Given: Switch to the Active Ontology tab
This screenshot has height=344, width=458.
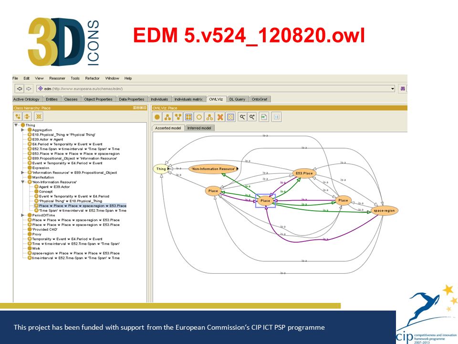Looking at the screenshot, I should click(x=26, y=99).
